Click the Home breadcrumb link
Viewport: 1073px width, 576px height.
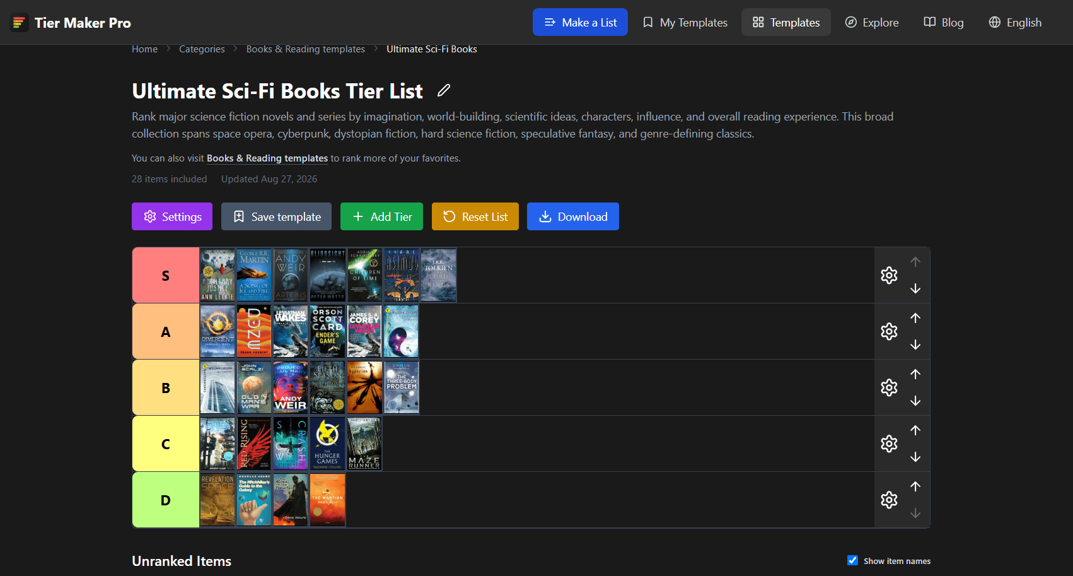[x=144, y=49]
